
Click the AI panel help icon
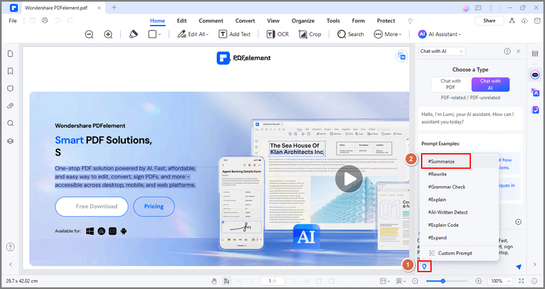[x=507, y=51]
